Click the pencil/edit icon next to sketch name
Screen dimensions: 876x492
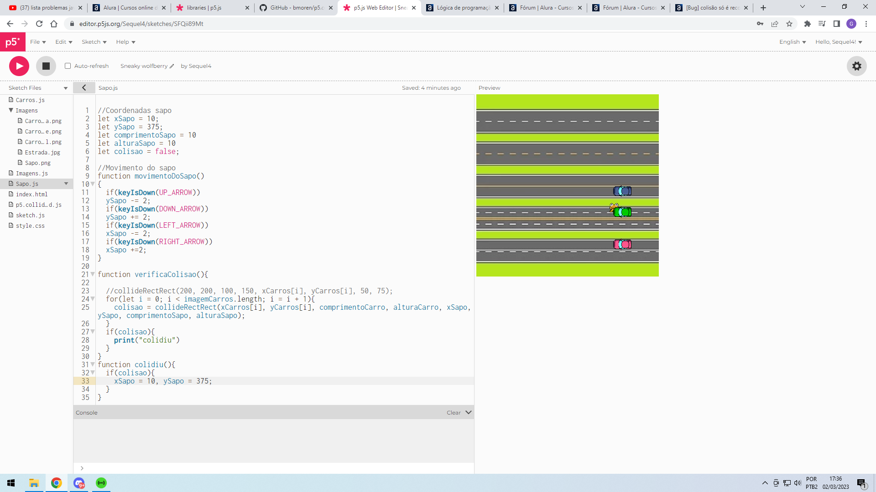coord(171,66)
